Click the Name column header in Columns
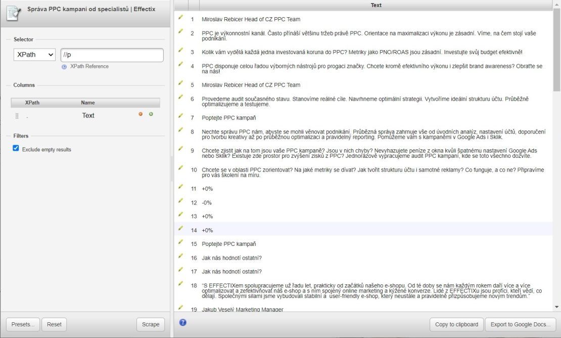 pos(87,102)
